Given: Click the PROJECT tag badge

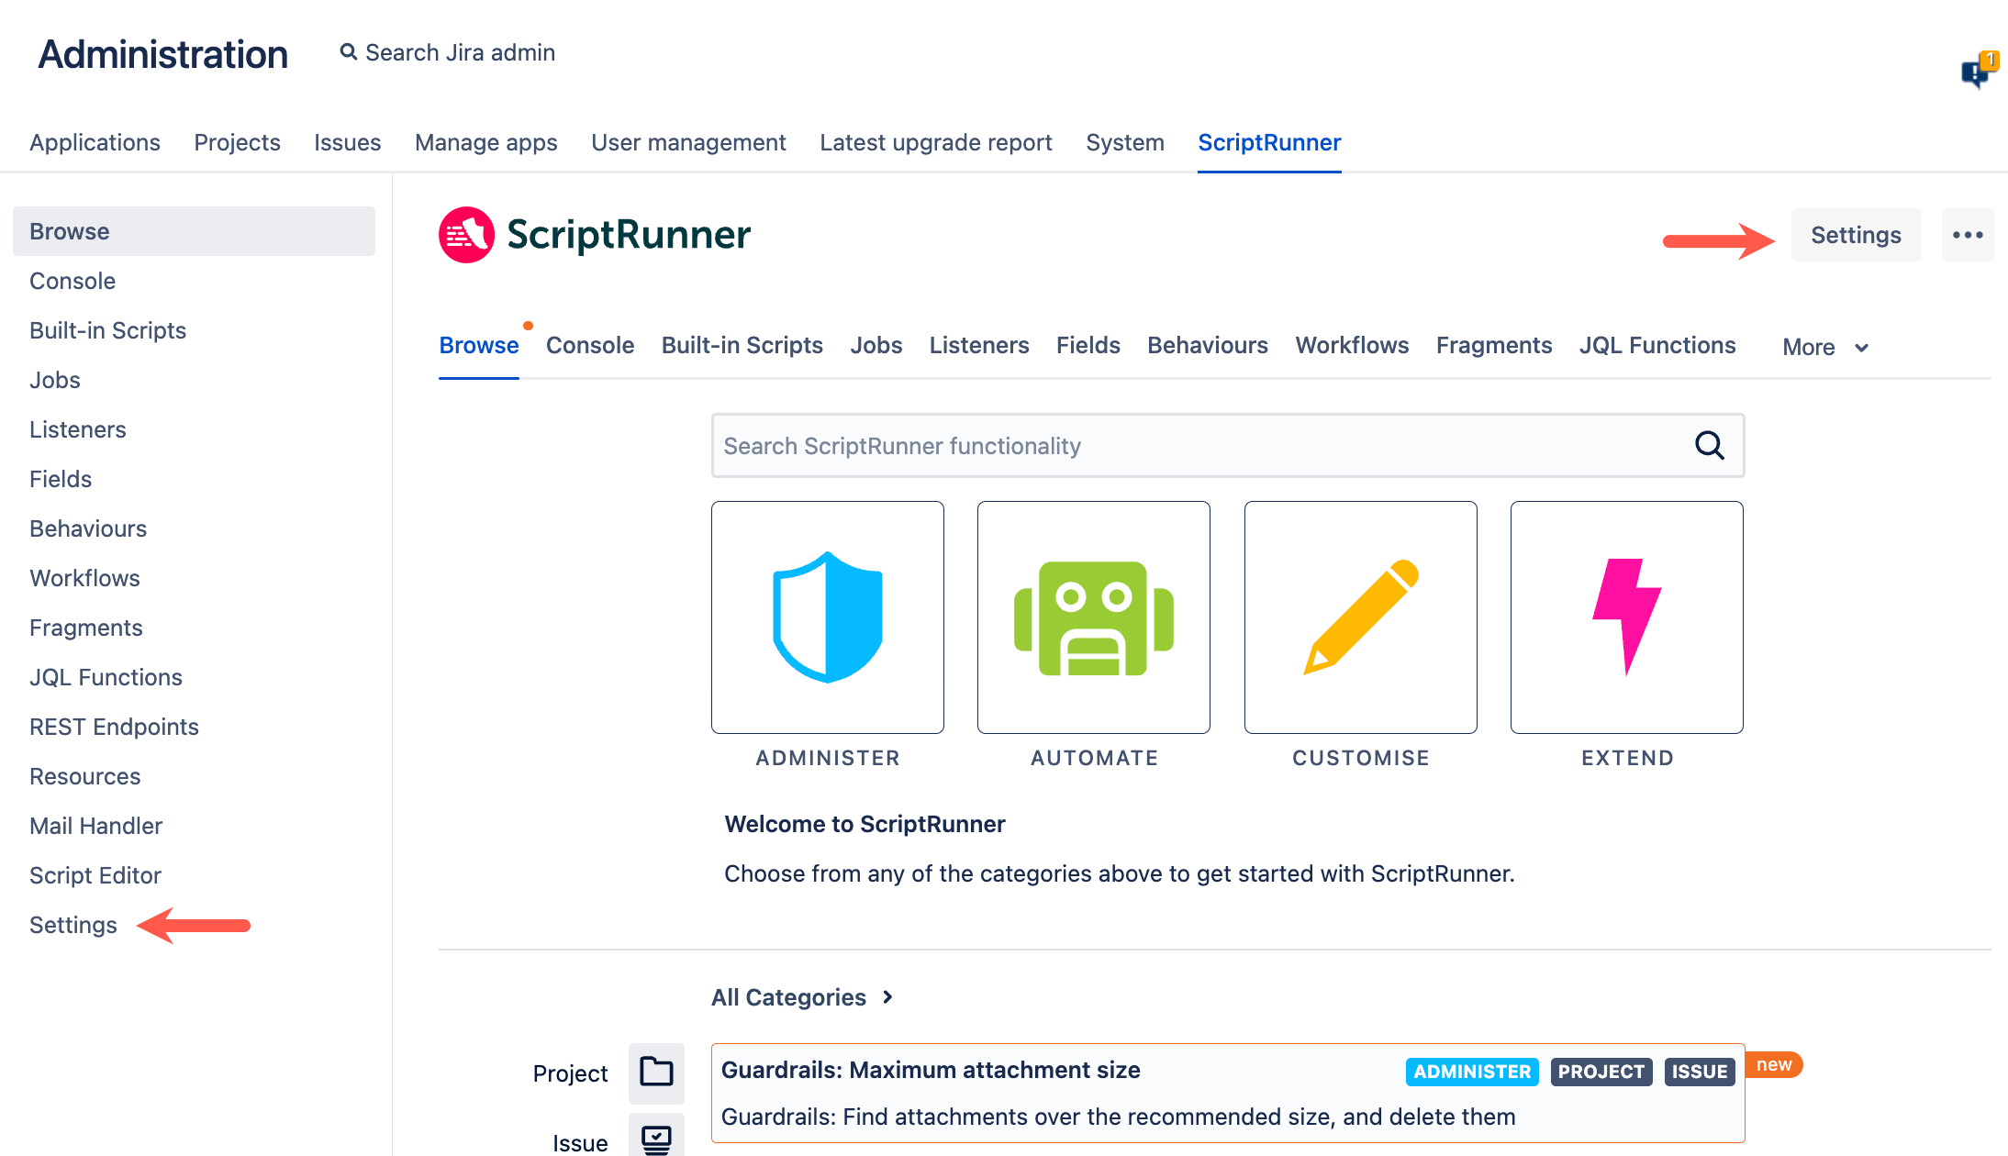Looking at the screenshot, I should tap(1601, 1072).
